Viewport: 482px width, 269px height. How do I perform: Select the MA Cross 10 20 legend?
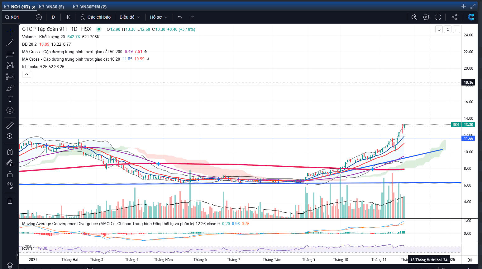tap(71, 59)
